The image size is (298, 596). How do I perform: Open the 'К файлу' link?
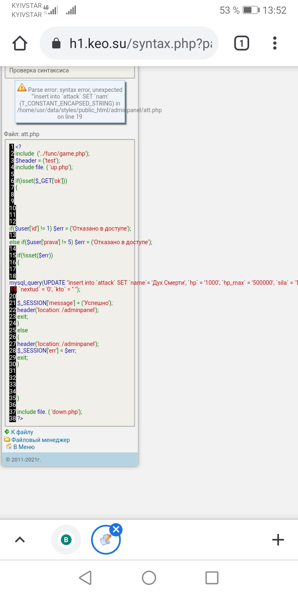(x=22, y=432)
